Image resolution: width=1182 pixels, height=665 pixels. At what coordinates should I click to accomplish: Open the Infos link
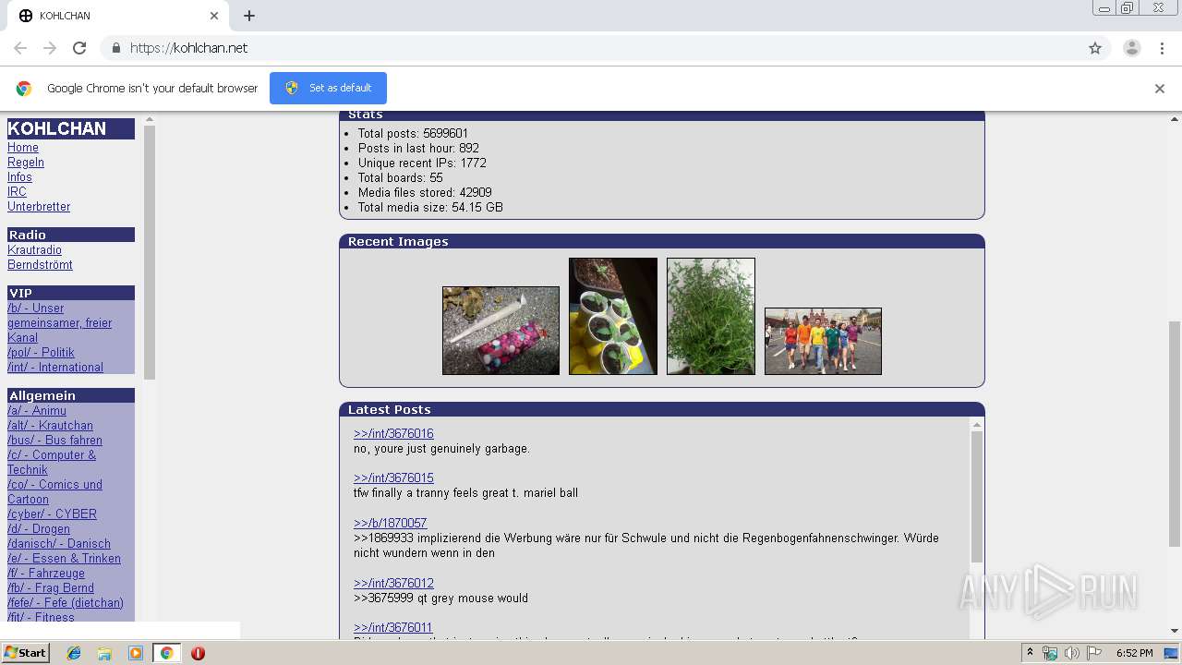(x=19, y=177)
